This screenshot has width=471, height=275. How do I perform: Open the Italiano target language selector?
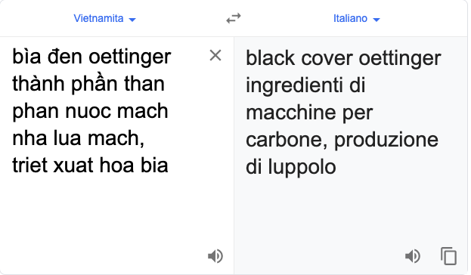(357, 18)
